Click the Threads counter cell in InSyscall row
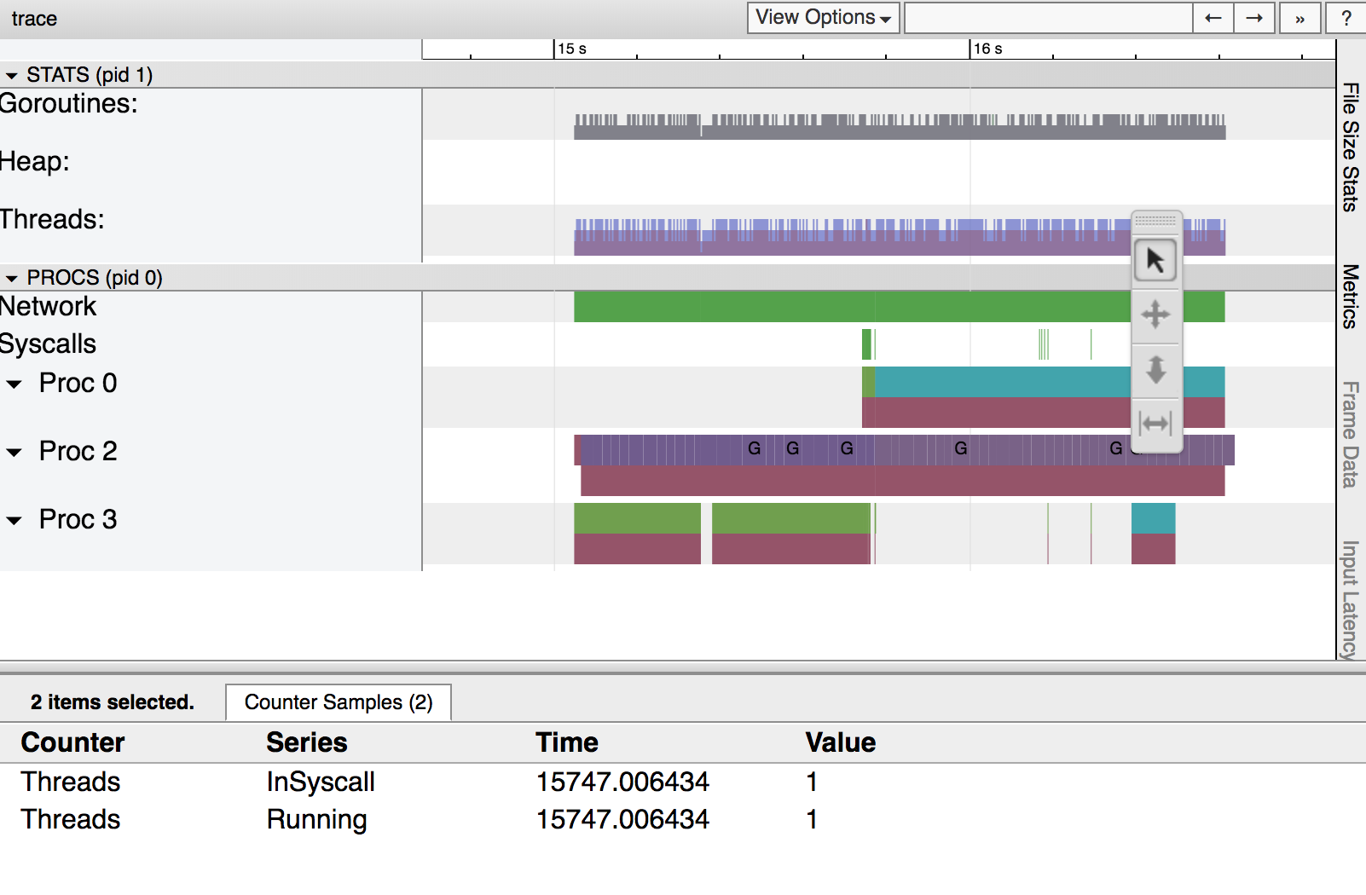This screenshot has width=1366, height=895. (71, 782)
